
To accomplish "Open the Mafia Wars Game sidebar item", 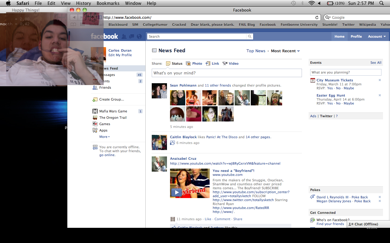I will tap(113, 111).
